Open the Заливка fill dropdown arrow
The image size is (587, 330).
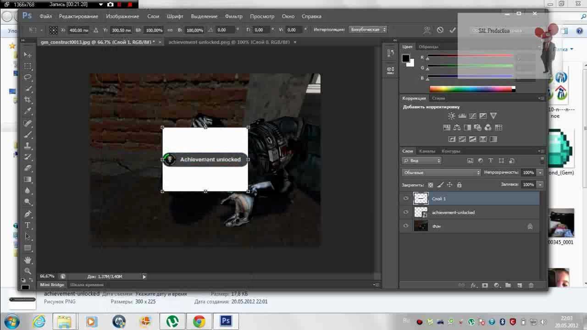(x=540, y=184)
